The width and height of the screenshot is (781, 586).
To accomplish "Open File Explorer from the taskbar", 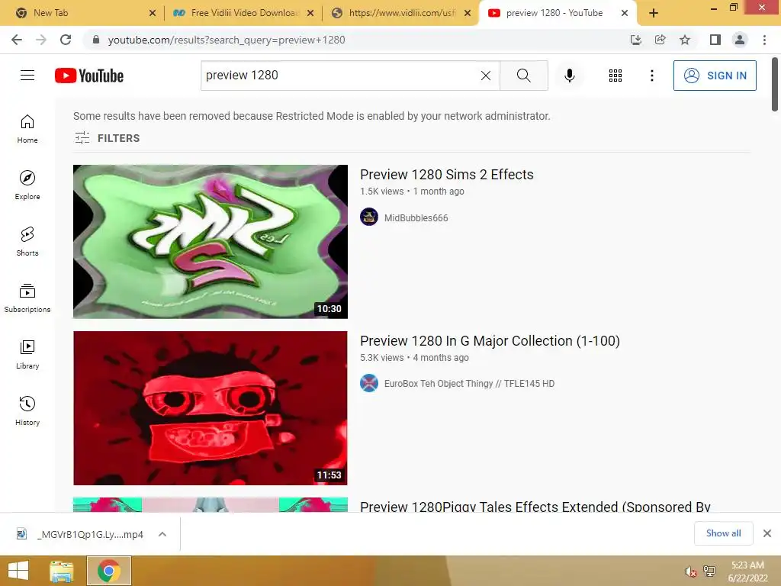I will pos(61,571).
